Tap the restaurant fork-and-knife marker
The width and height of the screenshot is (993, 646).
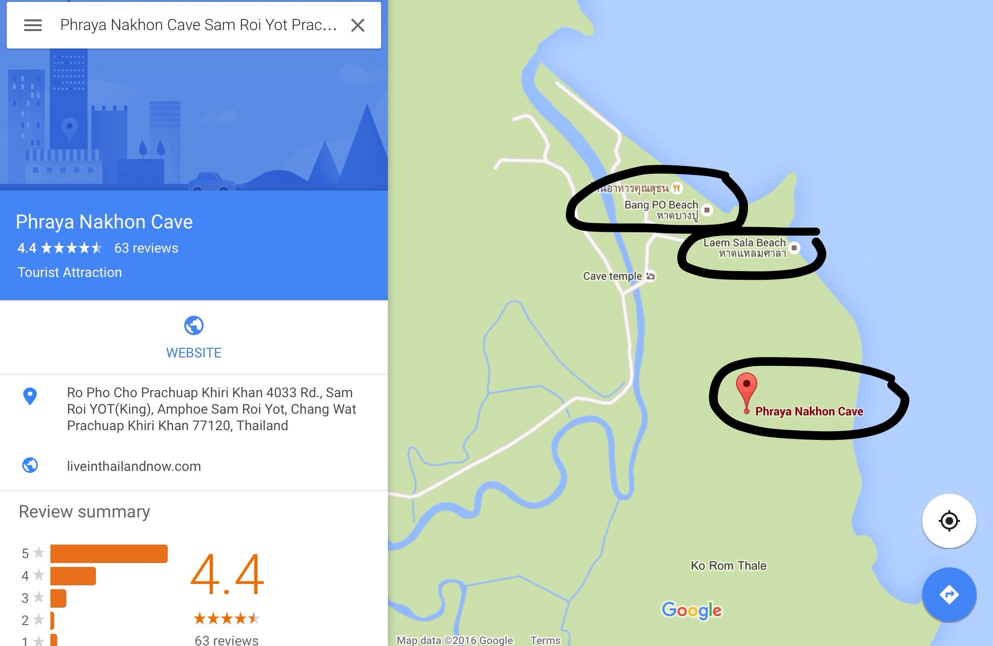[677, 188]
